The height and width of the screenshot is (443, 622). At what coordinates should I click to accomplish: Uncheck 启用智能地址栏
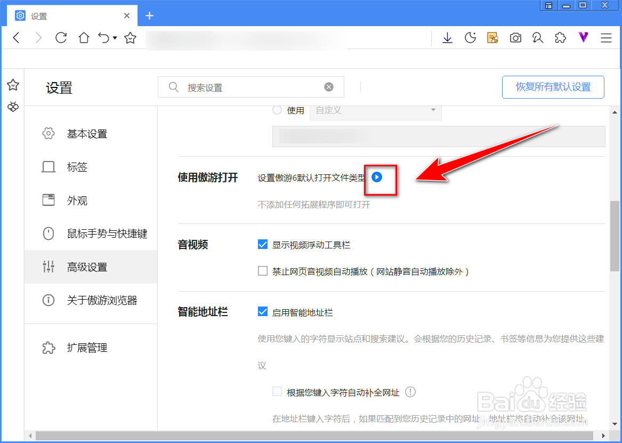[x=263, y=312]
